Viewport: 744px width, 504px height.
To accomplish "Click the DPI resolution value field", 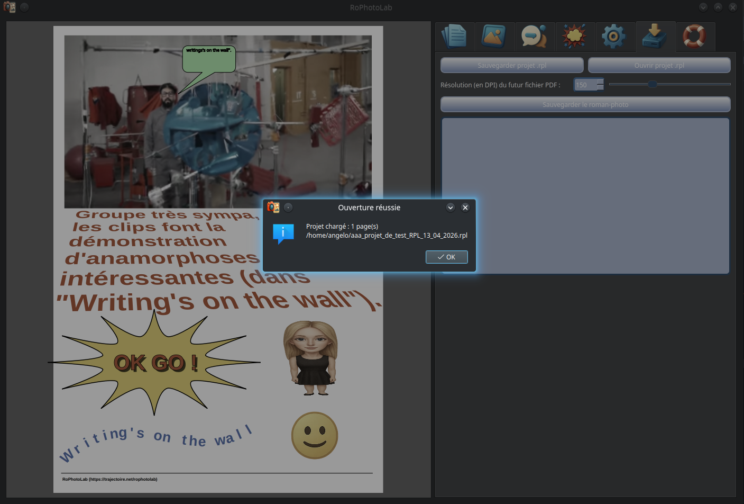I will point(585,85).
